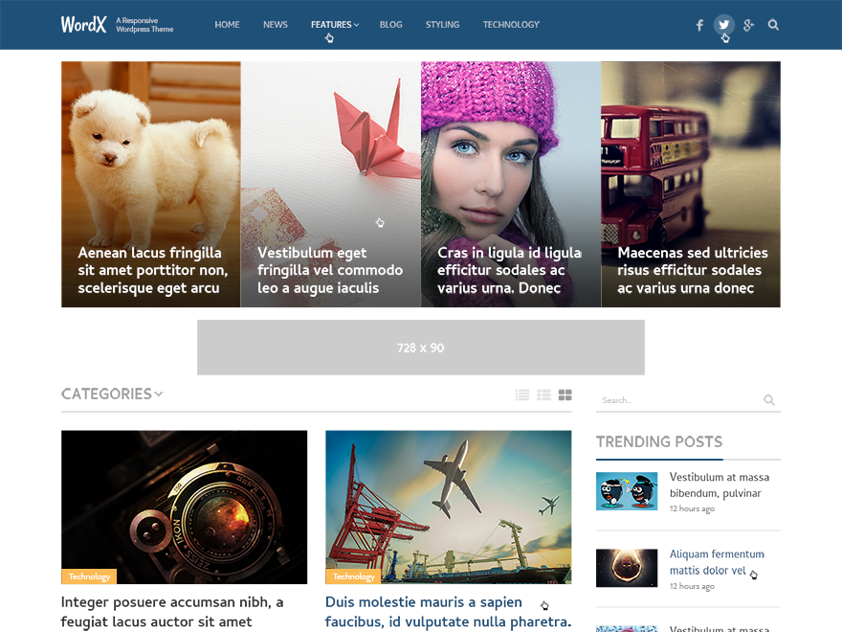Open 'Duis molestie mauris a sapien' article
Viewport: 842px width, 632px height.
coord(448,612)
